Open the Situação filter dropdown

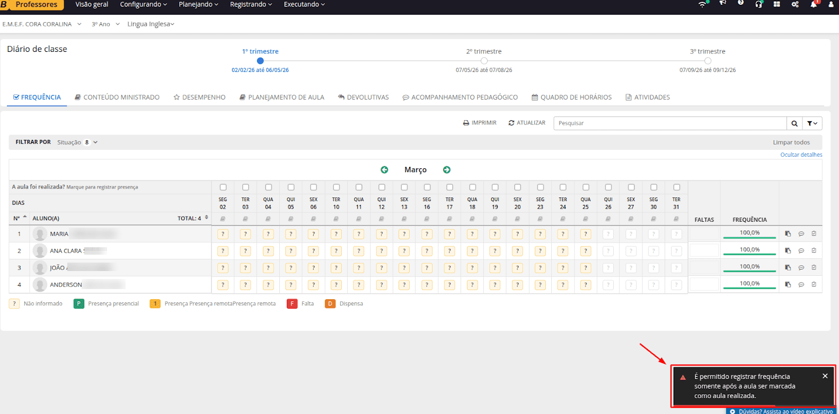pyautogui.click(x=77, y=142)
